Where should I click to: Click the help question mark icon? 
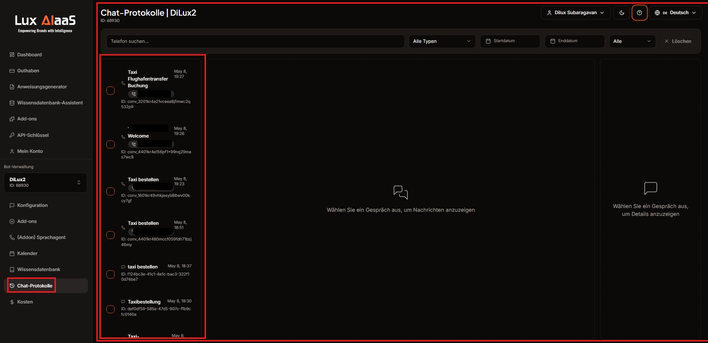[x=639, y=13]
